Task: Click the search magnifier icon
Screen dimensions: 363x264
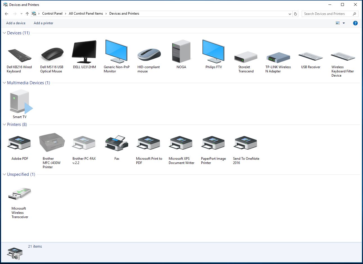Action: pos(354,14)
